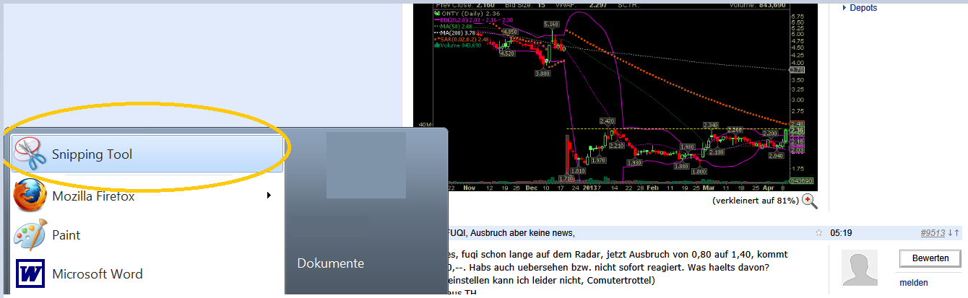Image resolution: width=968 pixels, height=298 pixels.
Task: Launch Snipping Tool from the Start menu
Action: point(147,154)
